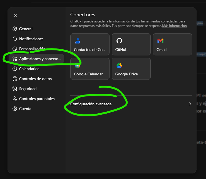Go to the Personalización section

[36, 49]
